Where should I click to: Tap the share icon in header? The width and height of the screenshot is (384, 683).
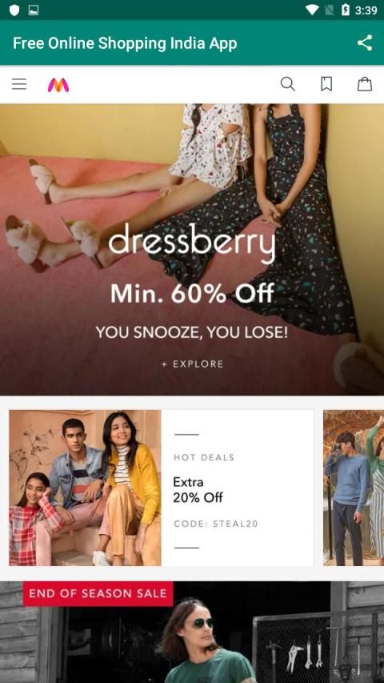click(365, 43)
